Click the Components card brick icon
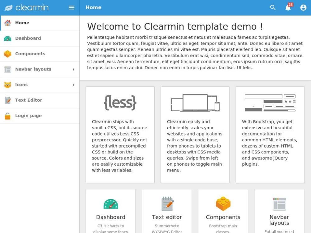Image resolution: width=311 pixels, height=233 pixels. tap(223, 204)
